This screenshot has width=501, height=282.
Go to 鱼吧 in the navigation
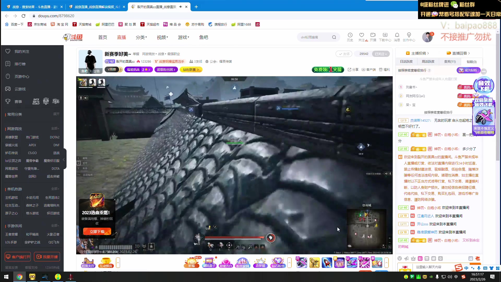tap(204, 37)
